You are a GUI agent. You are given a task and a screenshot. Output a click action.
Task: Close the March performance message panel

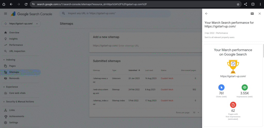(259, 14)
